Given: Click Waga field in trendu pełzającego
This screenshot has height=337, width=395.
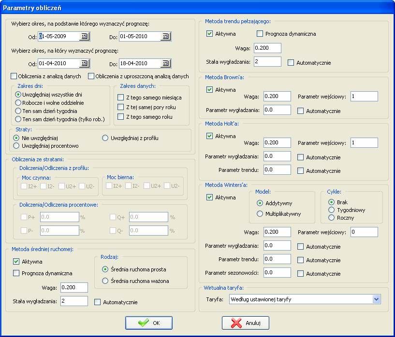Looking at the screenshot, I should point(267,48).
